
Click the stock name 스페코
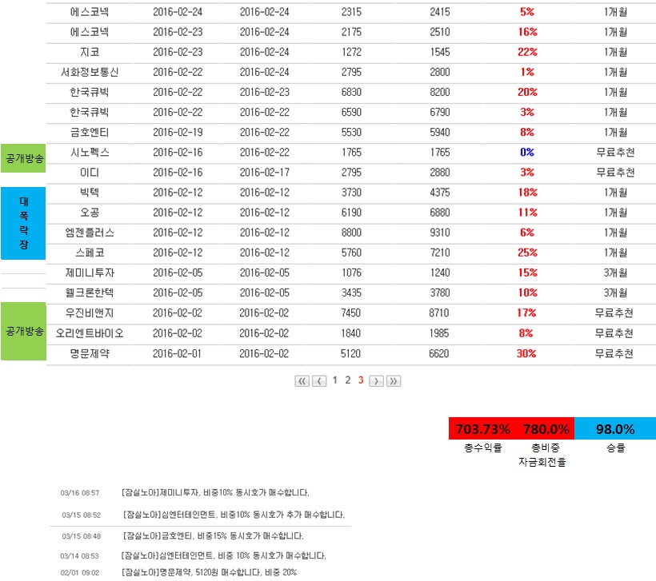click(90, 253)
